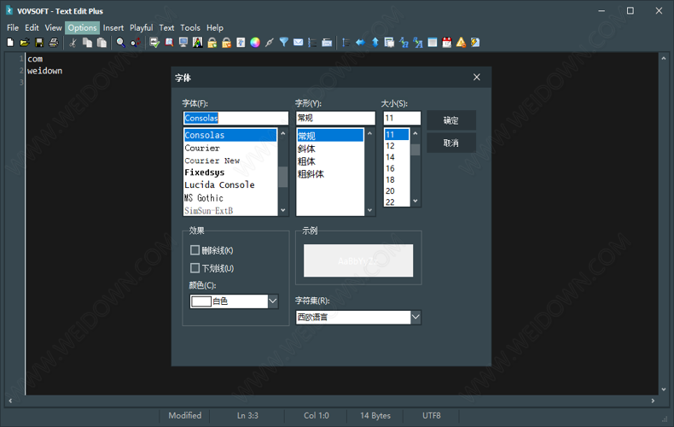Open the File menu
The width and height of the screenshot is (674, 427).
[13, 27]
